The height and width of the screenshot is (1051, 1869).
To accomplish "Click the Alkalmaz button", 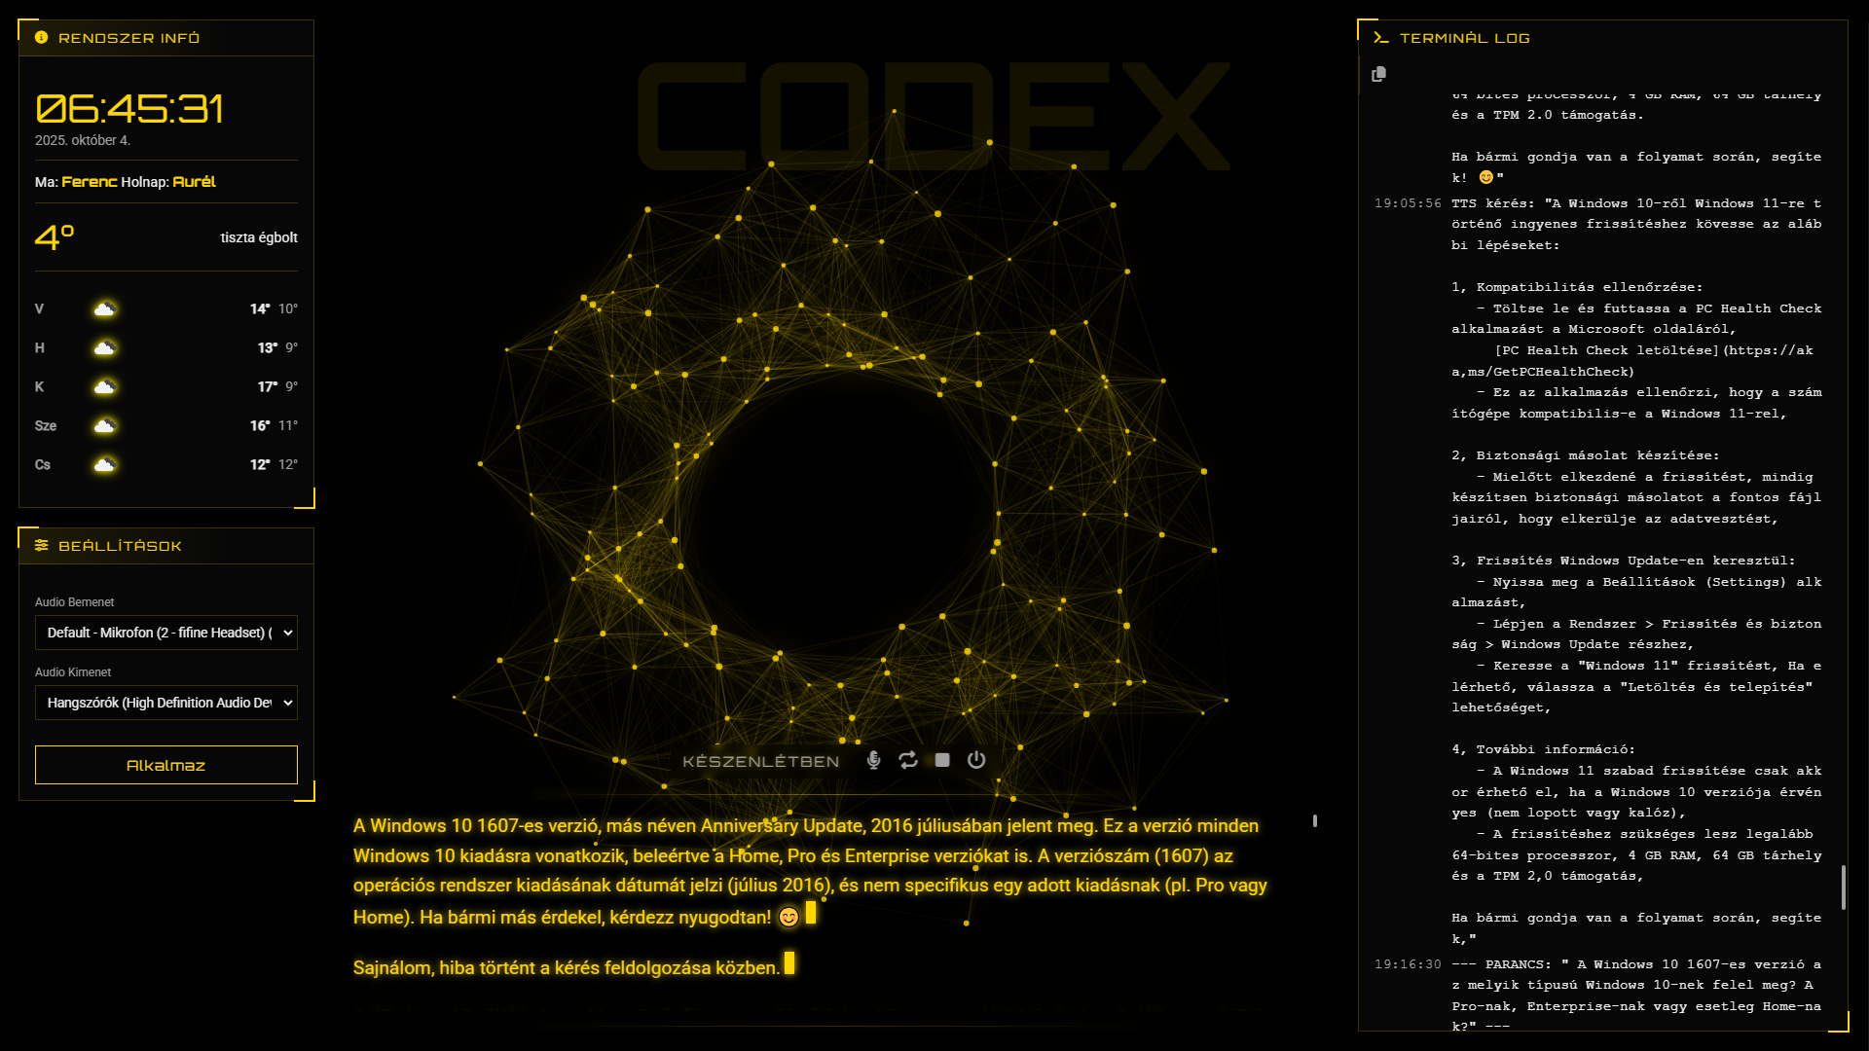I will click(x=166, y=765).
